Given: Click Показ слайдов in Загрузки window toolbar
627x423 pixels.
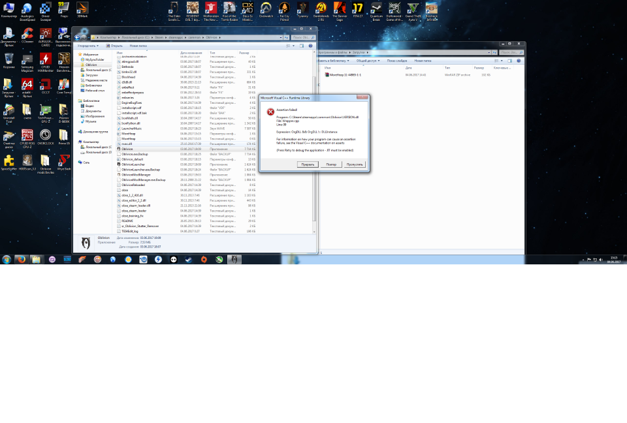Looking at the screenshot, I should pos(396,61).
